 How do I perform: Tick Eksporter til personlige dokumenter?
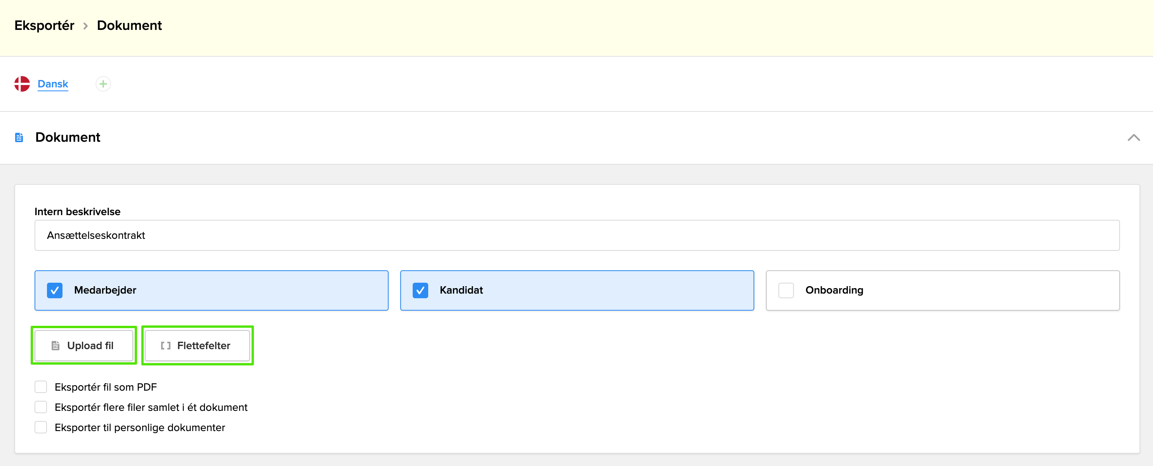click(41, 427)
